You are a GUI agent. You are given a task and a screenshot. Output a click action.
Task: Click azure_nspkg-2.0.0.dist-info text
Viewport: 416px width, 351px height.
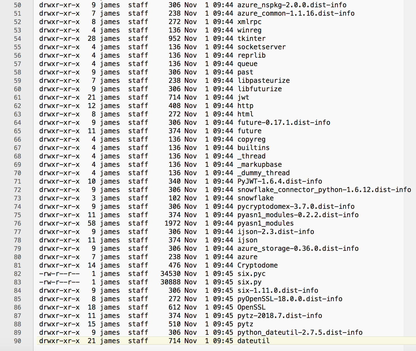pyautogui.click(x=291, y=5)
